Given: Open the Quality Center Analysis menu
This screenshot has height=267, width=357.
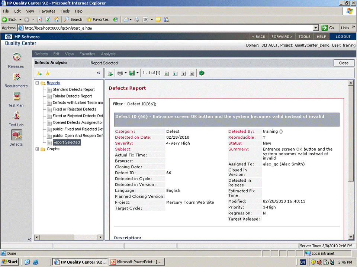Looking at the screenshot, I should tap(108, 54).
